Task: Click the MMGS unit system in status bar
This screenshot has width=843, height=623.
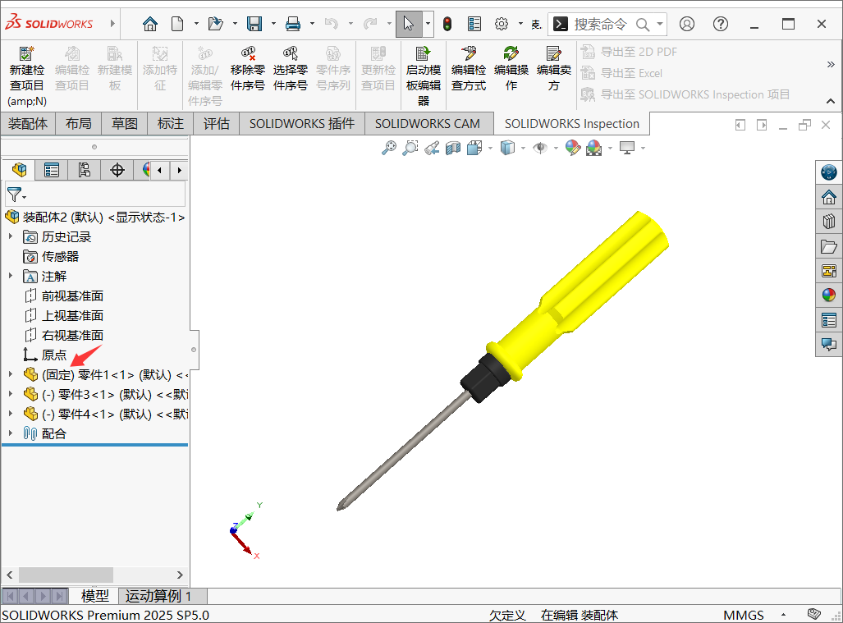Action: [x=744, y=615]
